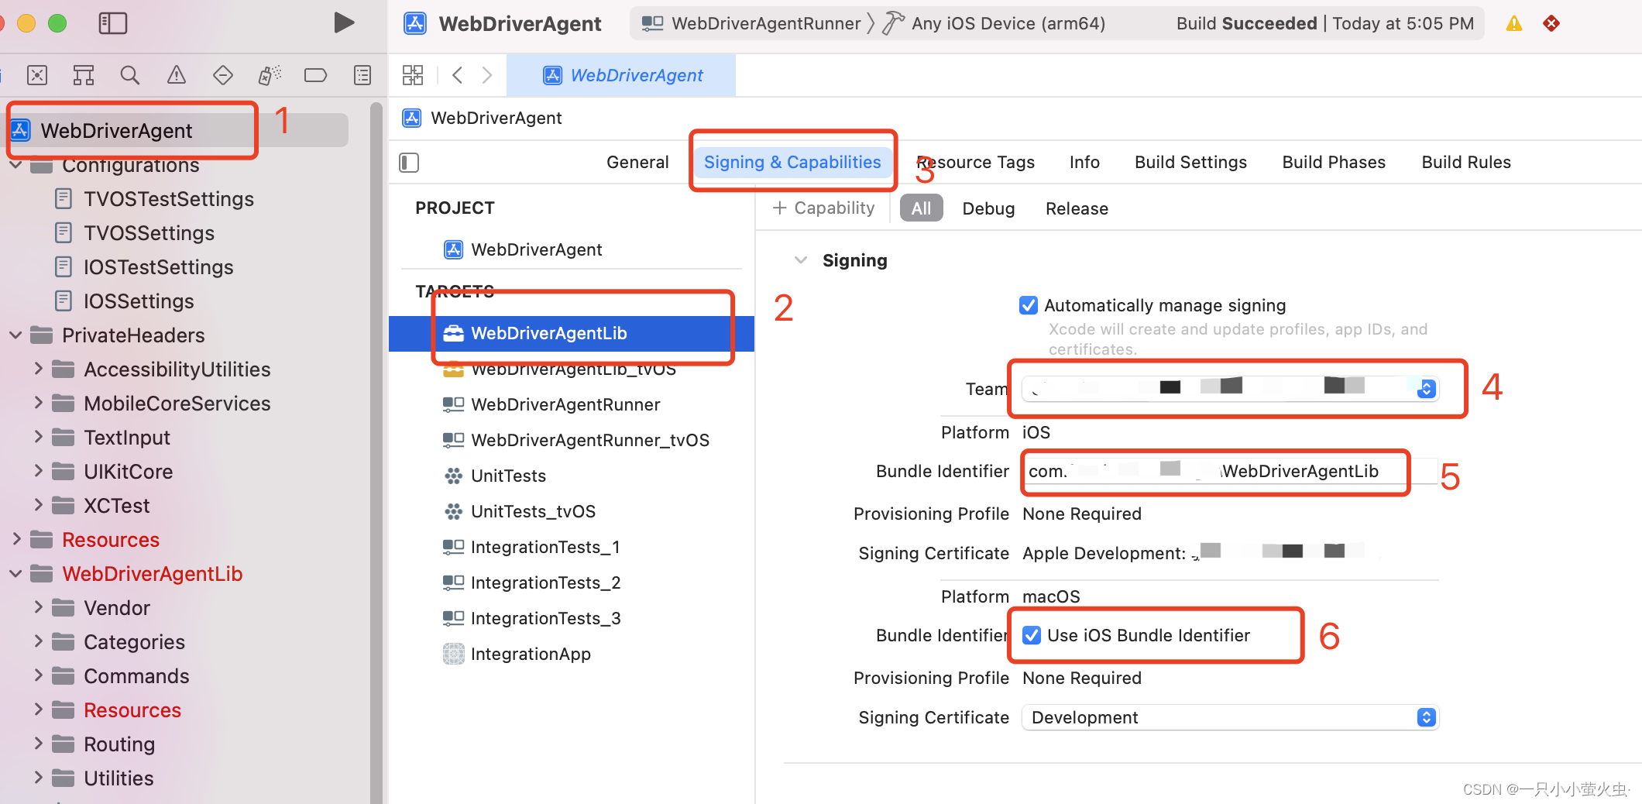Collapse the Signing section

click(801, 260)
